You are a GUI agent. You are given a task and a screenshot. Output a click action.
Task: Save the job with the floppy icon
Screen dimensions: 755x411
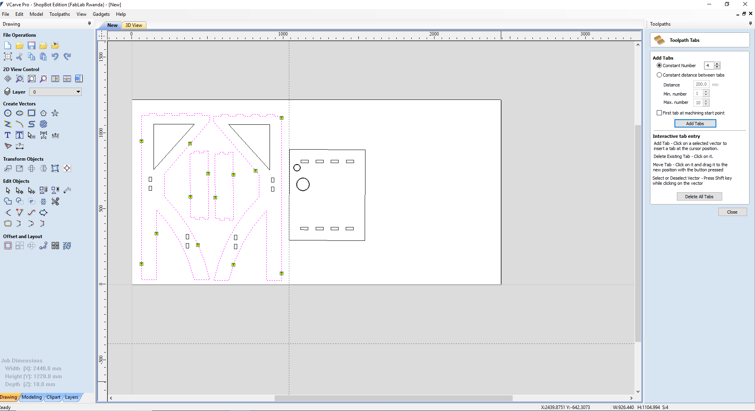tap(32, 45)
